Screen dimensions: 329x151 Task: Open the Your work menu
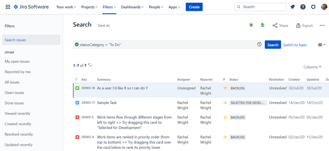coord(66,7)
